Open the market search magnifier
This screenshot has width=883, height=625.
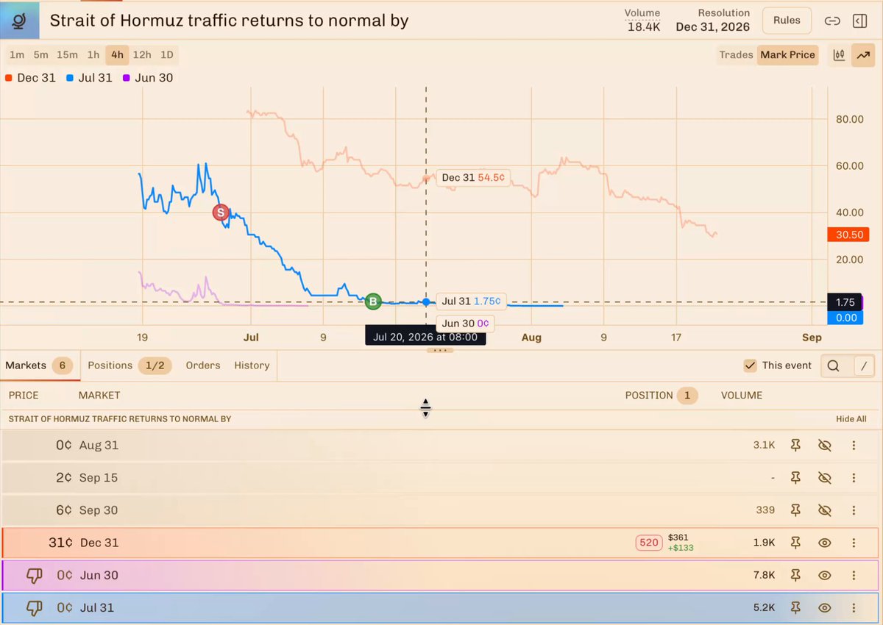pyautogui.click(x=833, y=365)
